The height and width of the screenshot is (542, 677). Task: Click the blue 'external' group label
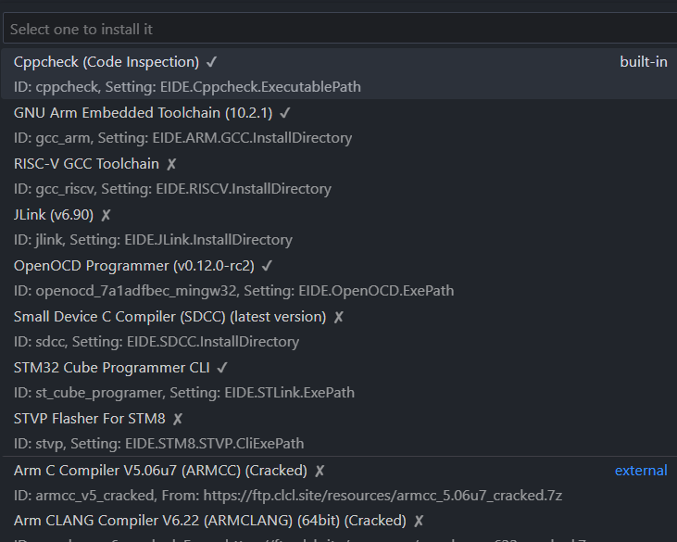[x=641, y=471]
